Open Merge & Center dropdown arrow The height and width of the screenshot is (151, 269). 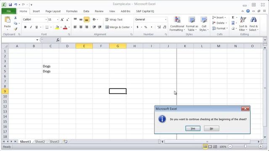click(132, 27)
